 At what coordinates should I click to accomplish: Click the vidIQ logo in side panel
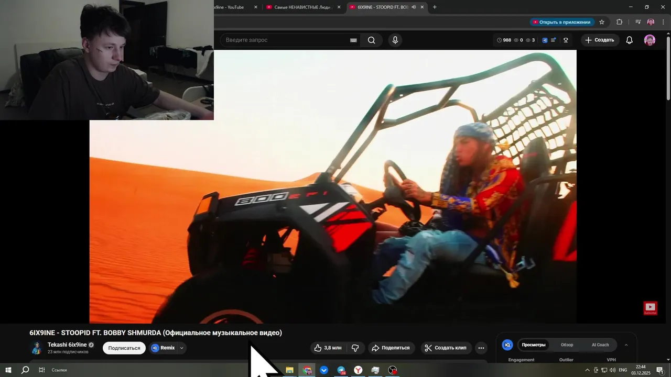click(x=507, y=345)
